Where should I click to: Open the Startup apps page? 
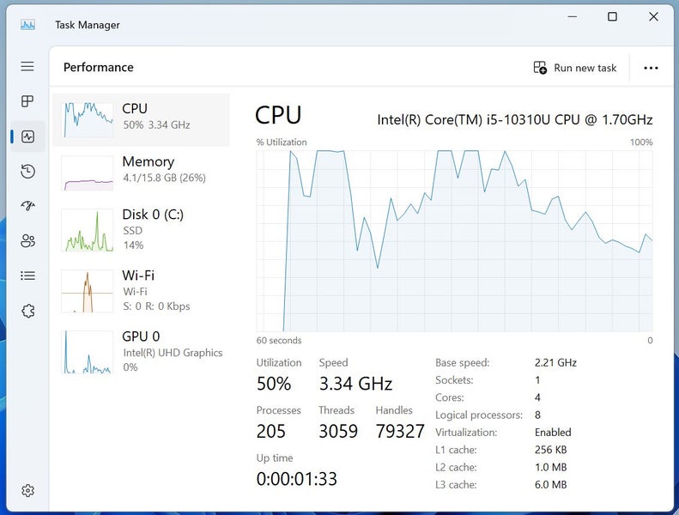pos(27,206)
